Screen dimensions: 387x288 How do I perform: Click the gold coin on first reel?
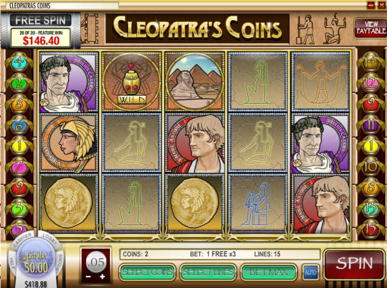69,204
